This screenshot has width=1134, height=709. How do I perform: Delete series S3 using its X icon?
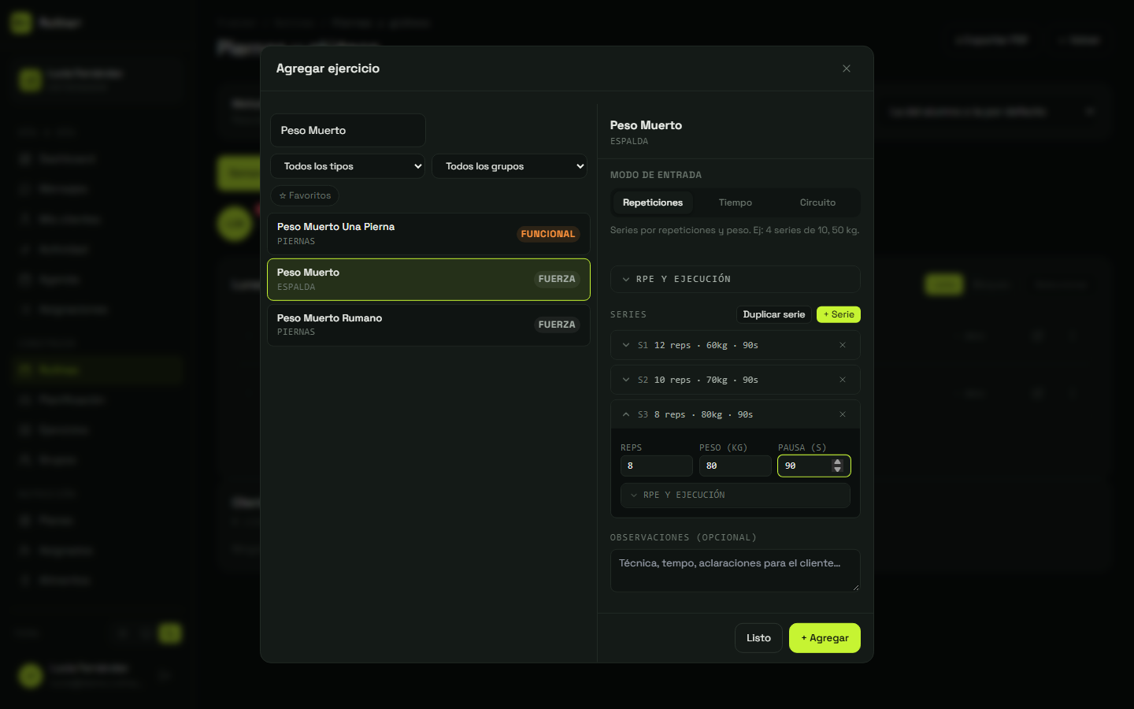click(x=843, y=414)
